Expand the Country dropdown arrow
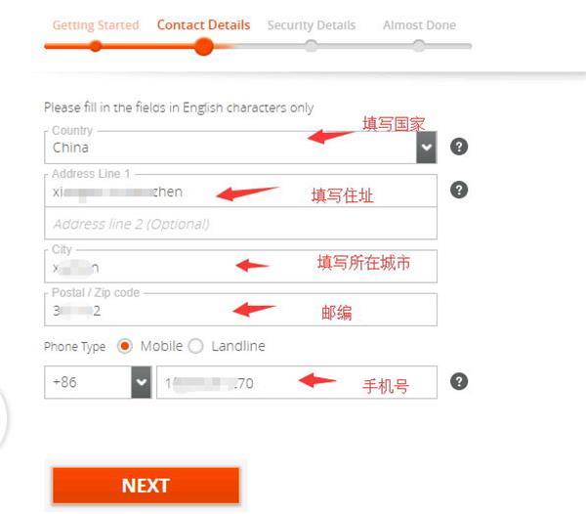 pyautogui.click(x=427, y=148)
